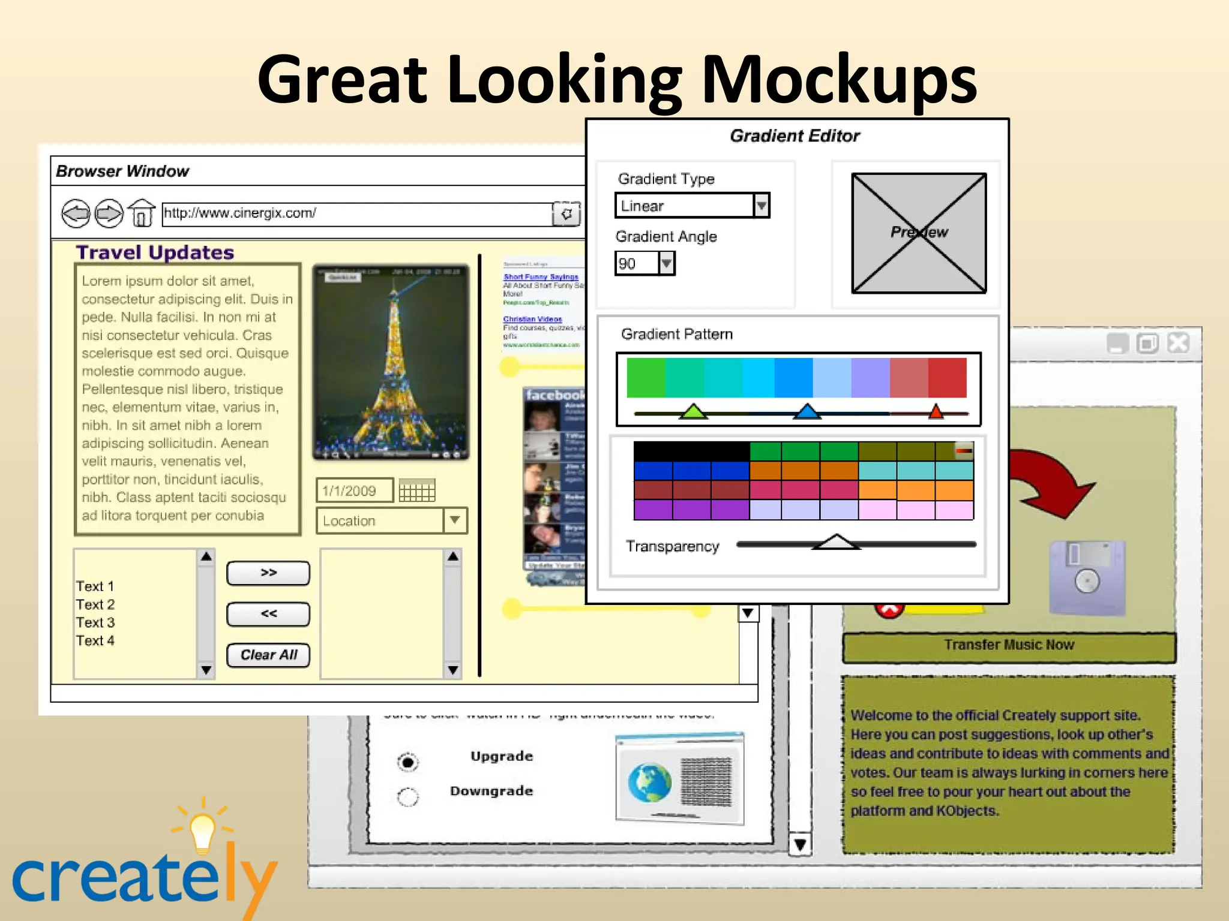Image resolution: width=1229 pixels, height=921 pixels.
Task: Click the Transfer Music Now button
Action: tap(1009, 646)
